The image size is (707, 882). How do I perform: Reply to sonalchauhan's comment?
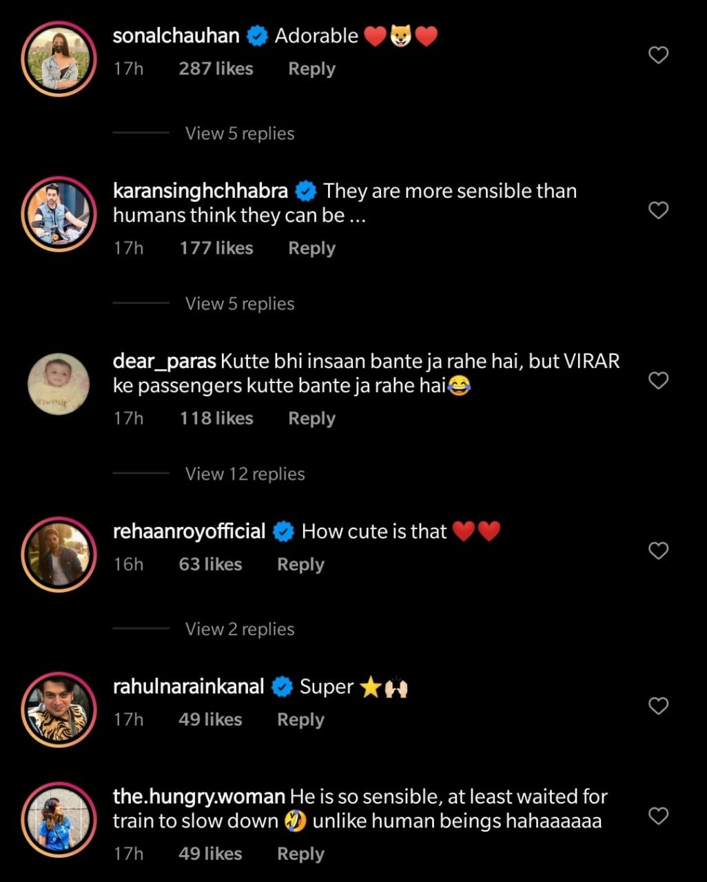(311, 69)
